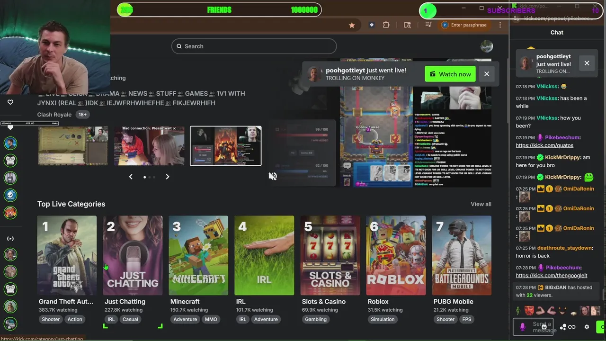The width and height of the screenshot is (606, 341).
Task: Click the Slots & Casino title text
Action: tap(324, 302)
